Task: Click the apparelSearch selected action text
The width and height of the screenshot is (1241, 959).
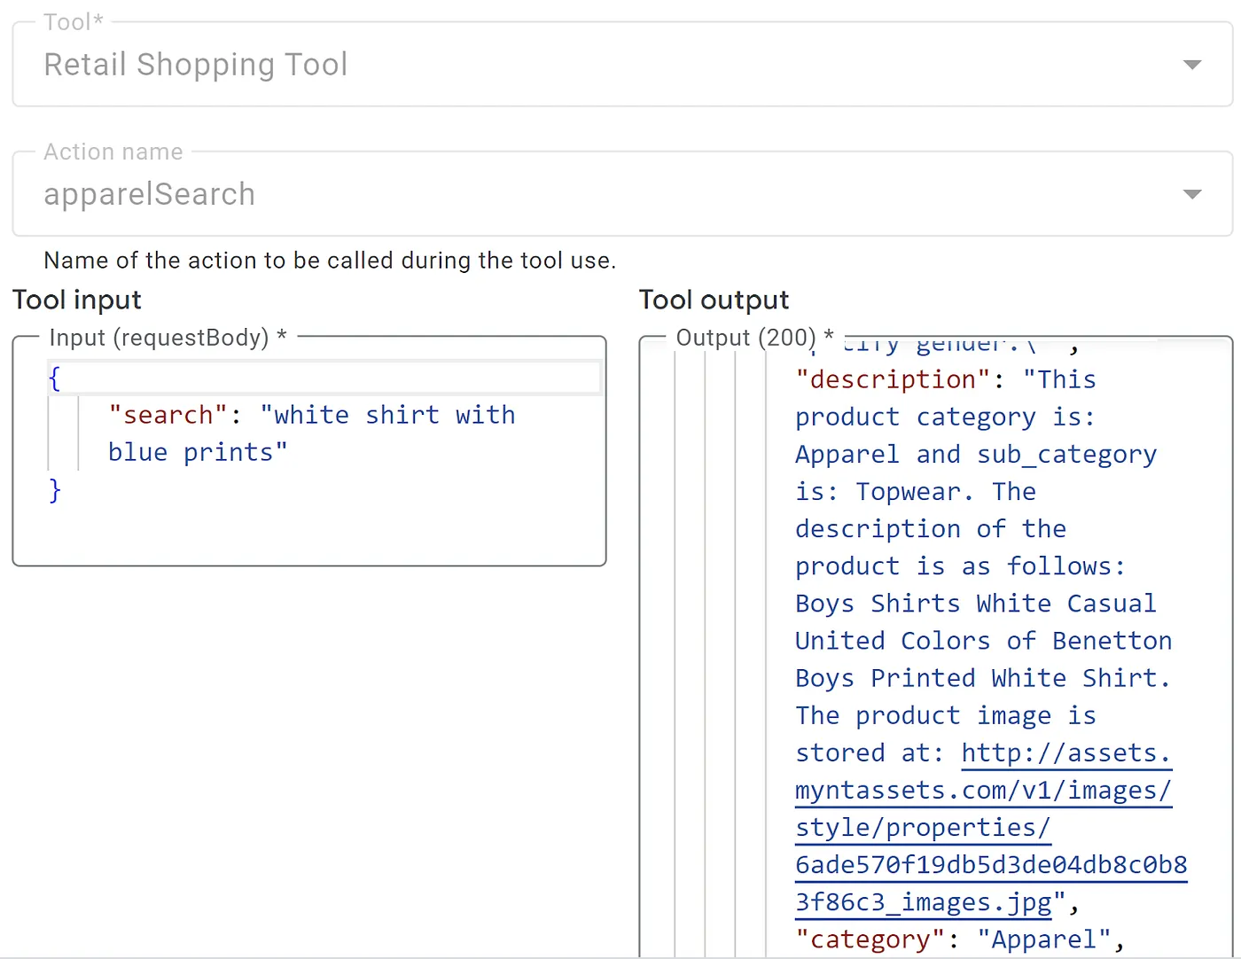Action: click(150, 194)
